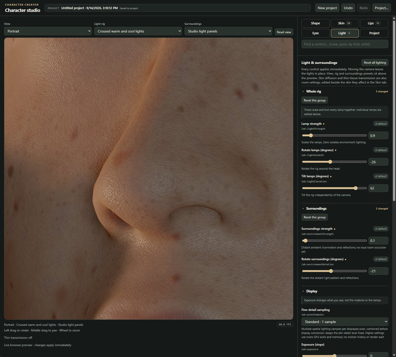
Task: Open the Project tab
Action: [x=374, y=33]
